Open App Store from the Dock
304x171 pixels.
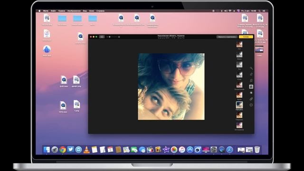coord(190,150)
